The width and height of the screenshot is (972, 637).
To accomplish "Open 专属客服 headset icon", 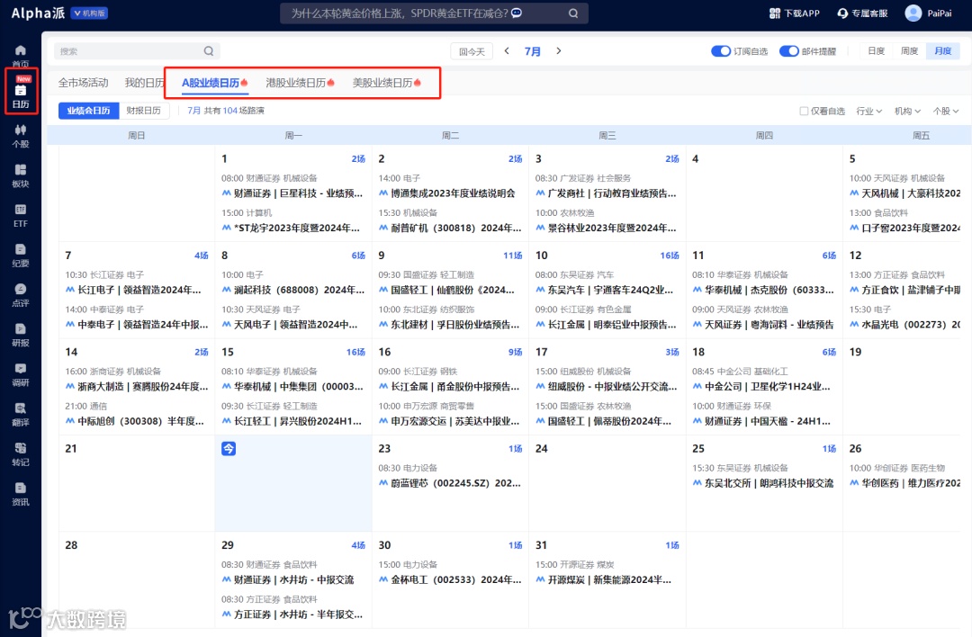I will 842,13.
